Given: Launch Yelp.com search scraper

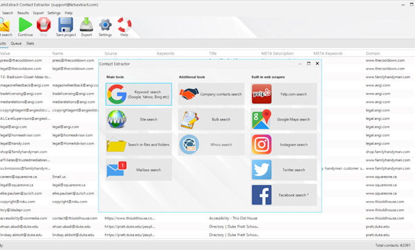Looking at the screenshot, I should tap(284, 94).
